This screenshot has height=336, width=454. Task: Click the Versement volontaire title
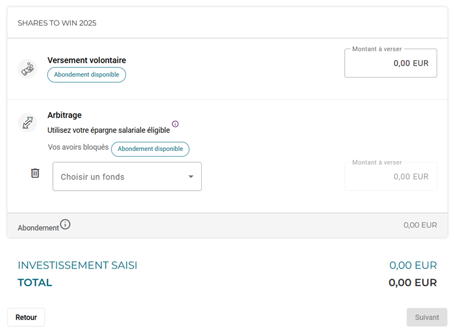[x=87, y=60]
